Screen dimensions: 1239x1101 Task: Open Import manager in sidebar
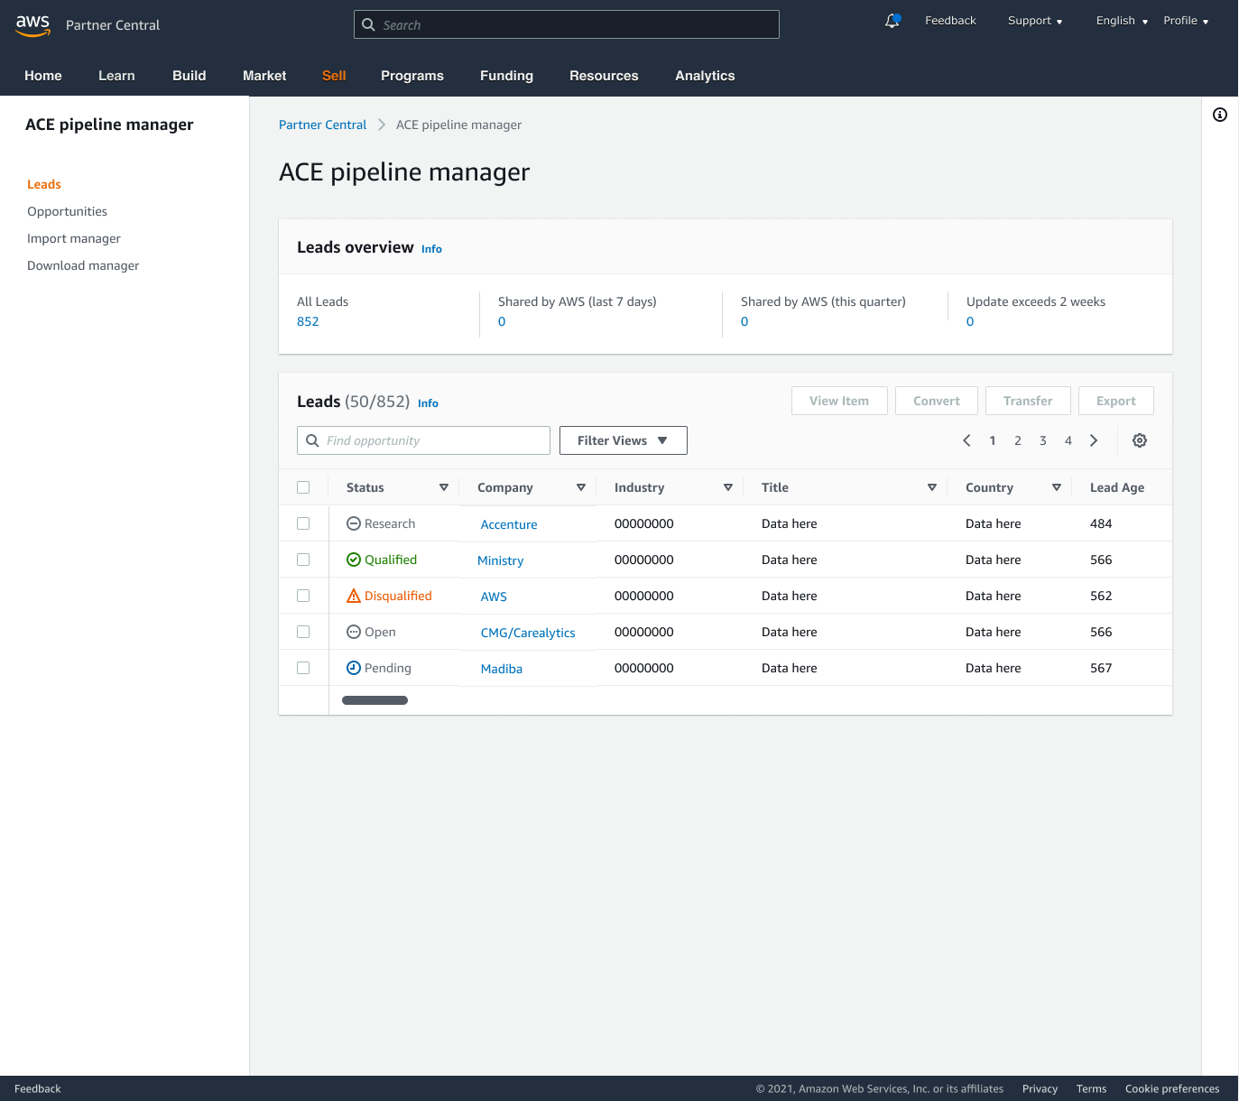[x=74, y=238]
